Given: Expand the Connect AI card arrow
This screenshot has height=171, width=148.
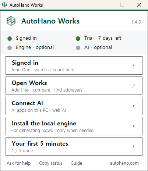Looking at the screenshot, I should point(134,106).
